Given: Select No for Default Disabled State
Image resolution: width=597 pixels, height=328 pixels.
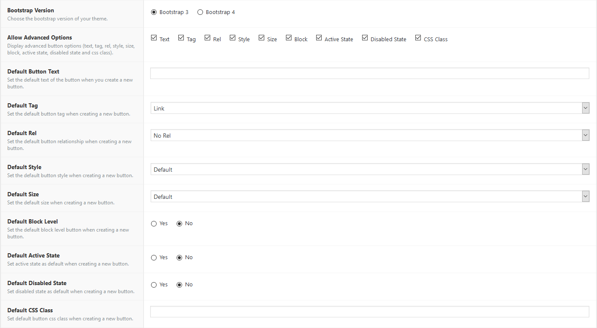Looking at the screenshot, I should coord(179,285).
